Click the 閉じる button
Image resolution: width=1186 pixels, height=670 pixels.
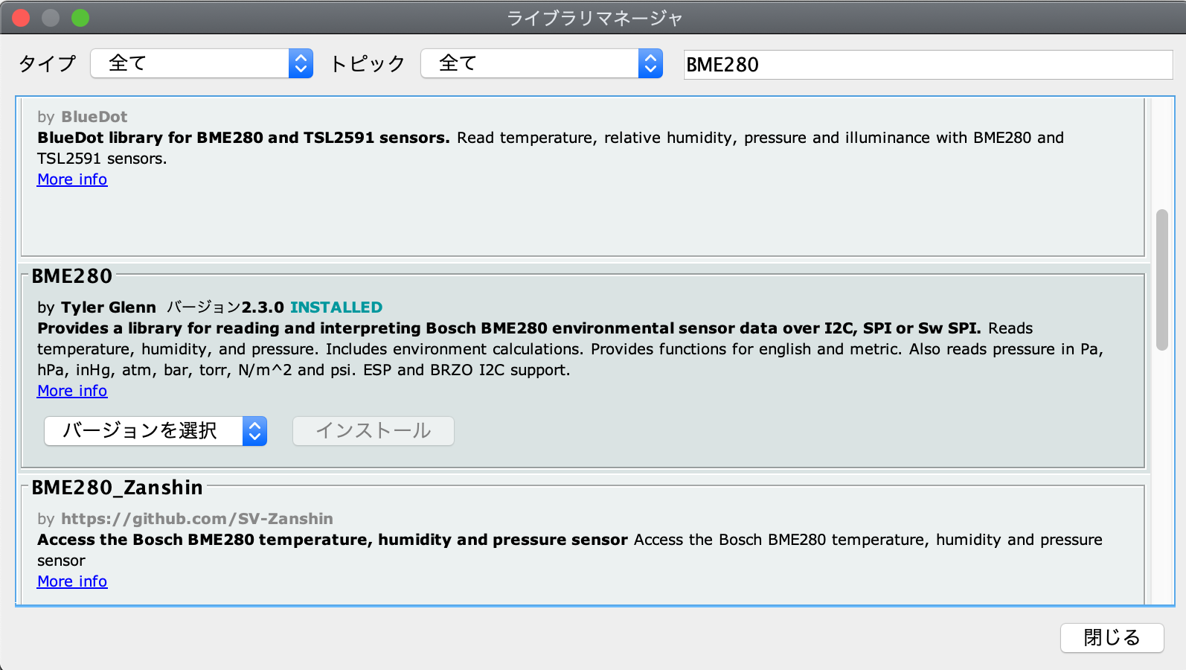coord(1112,638)
